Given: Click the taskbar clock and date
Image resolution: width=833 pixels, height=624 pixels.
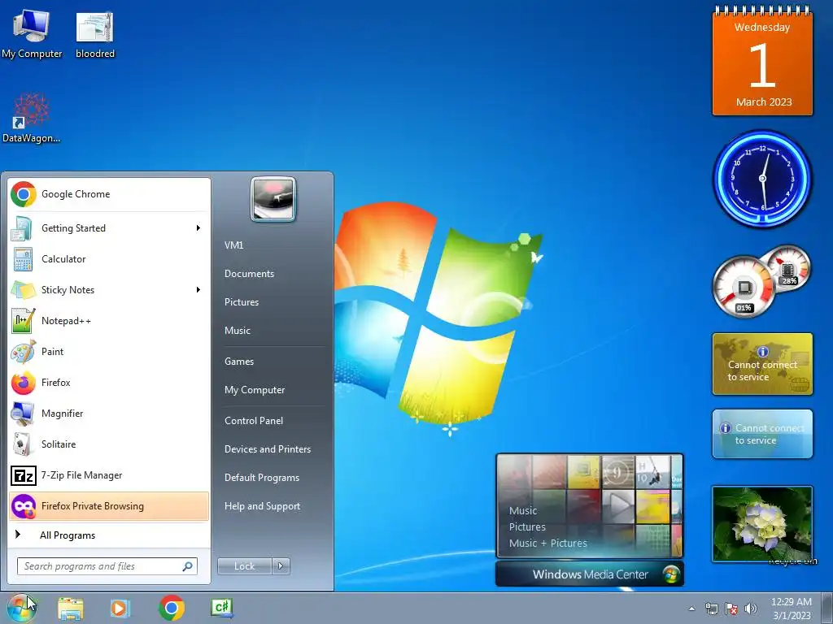Looking at the screenshot, I should click(x=791, y=609).
